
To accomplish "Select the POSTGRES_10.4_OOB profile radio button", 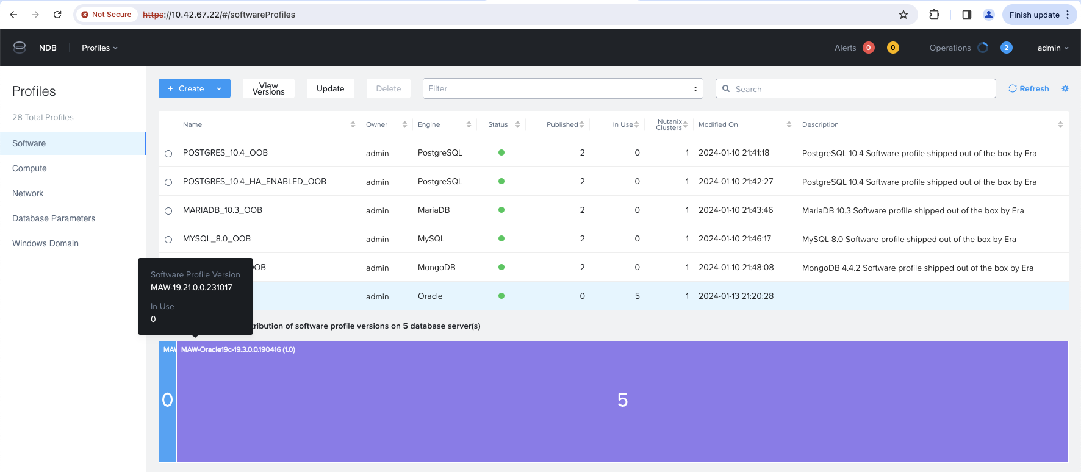I will coord(168,154).
